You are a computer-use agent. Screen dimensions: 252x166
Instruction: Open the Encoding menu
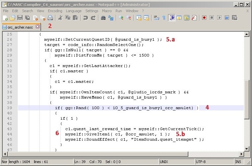click(55, 11)
